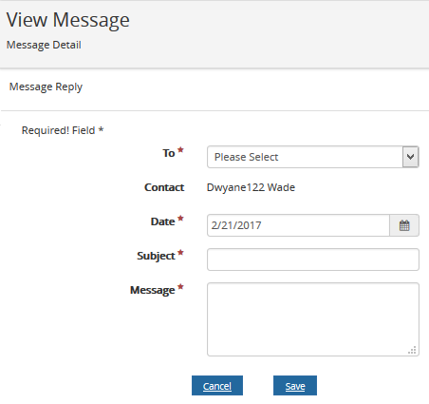Open the Please Select recipient combo box
The width and height of the screenshot is (429, 404).
[313, 157]
